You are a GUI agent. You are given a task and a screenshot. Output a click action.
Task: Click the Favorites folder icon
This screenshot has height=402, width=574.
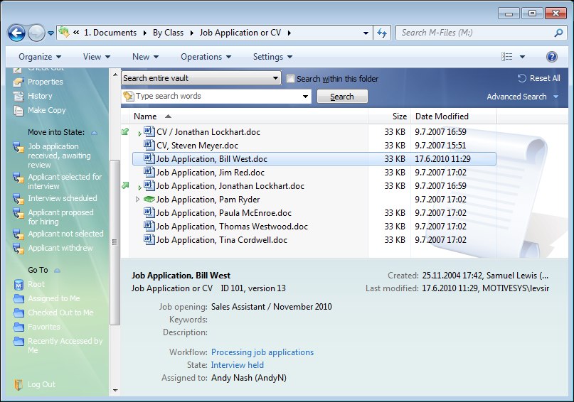click(x=18, y=327)
